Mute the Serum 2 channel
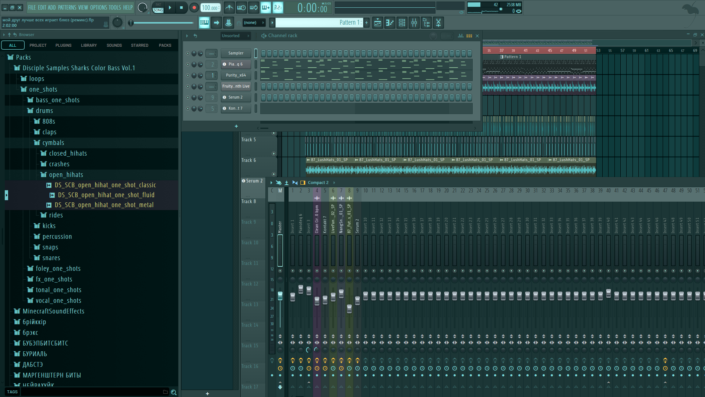The height and width of the screenshot is (397, 705). click(x=188, y=98)
